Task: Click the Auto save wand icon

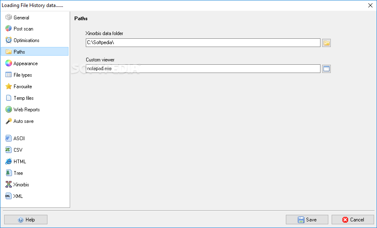Action: pyautogui.click(x=9, y=121)
